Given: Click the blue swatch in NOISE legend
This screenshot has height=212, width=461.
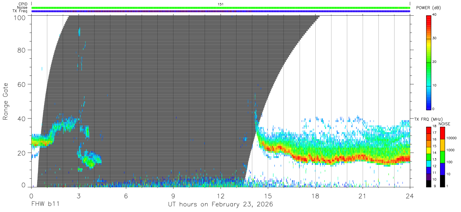Looking at the screenshot, I should [x=442, y=169].
